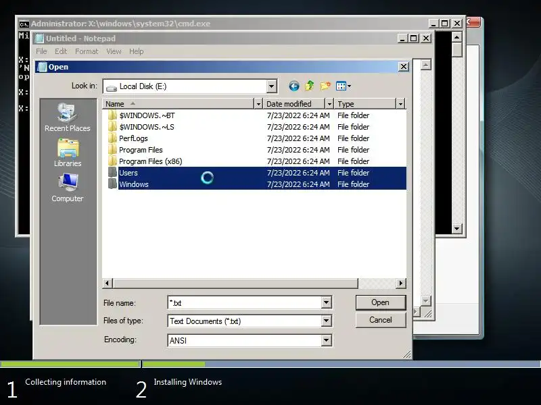Viewport: 541px width, 405px height.
Task: Click the Open dialog resize grip
Action: 407,354
